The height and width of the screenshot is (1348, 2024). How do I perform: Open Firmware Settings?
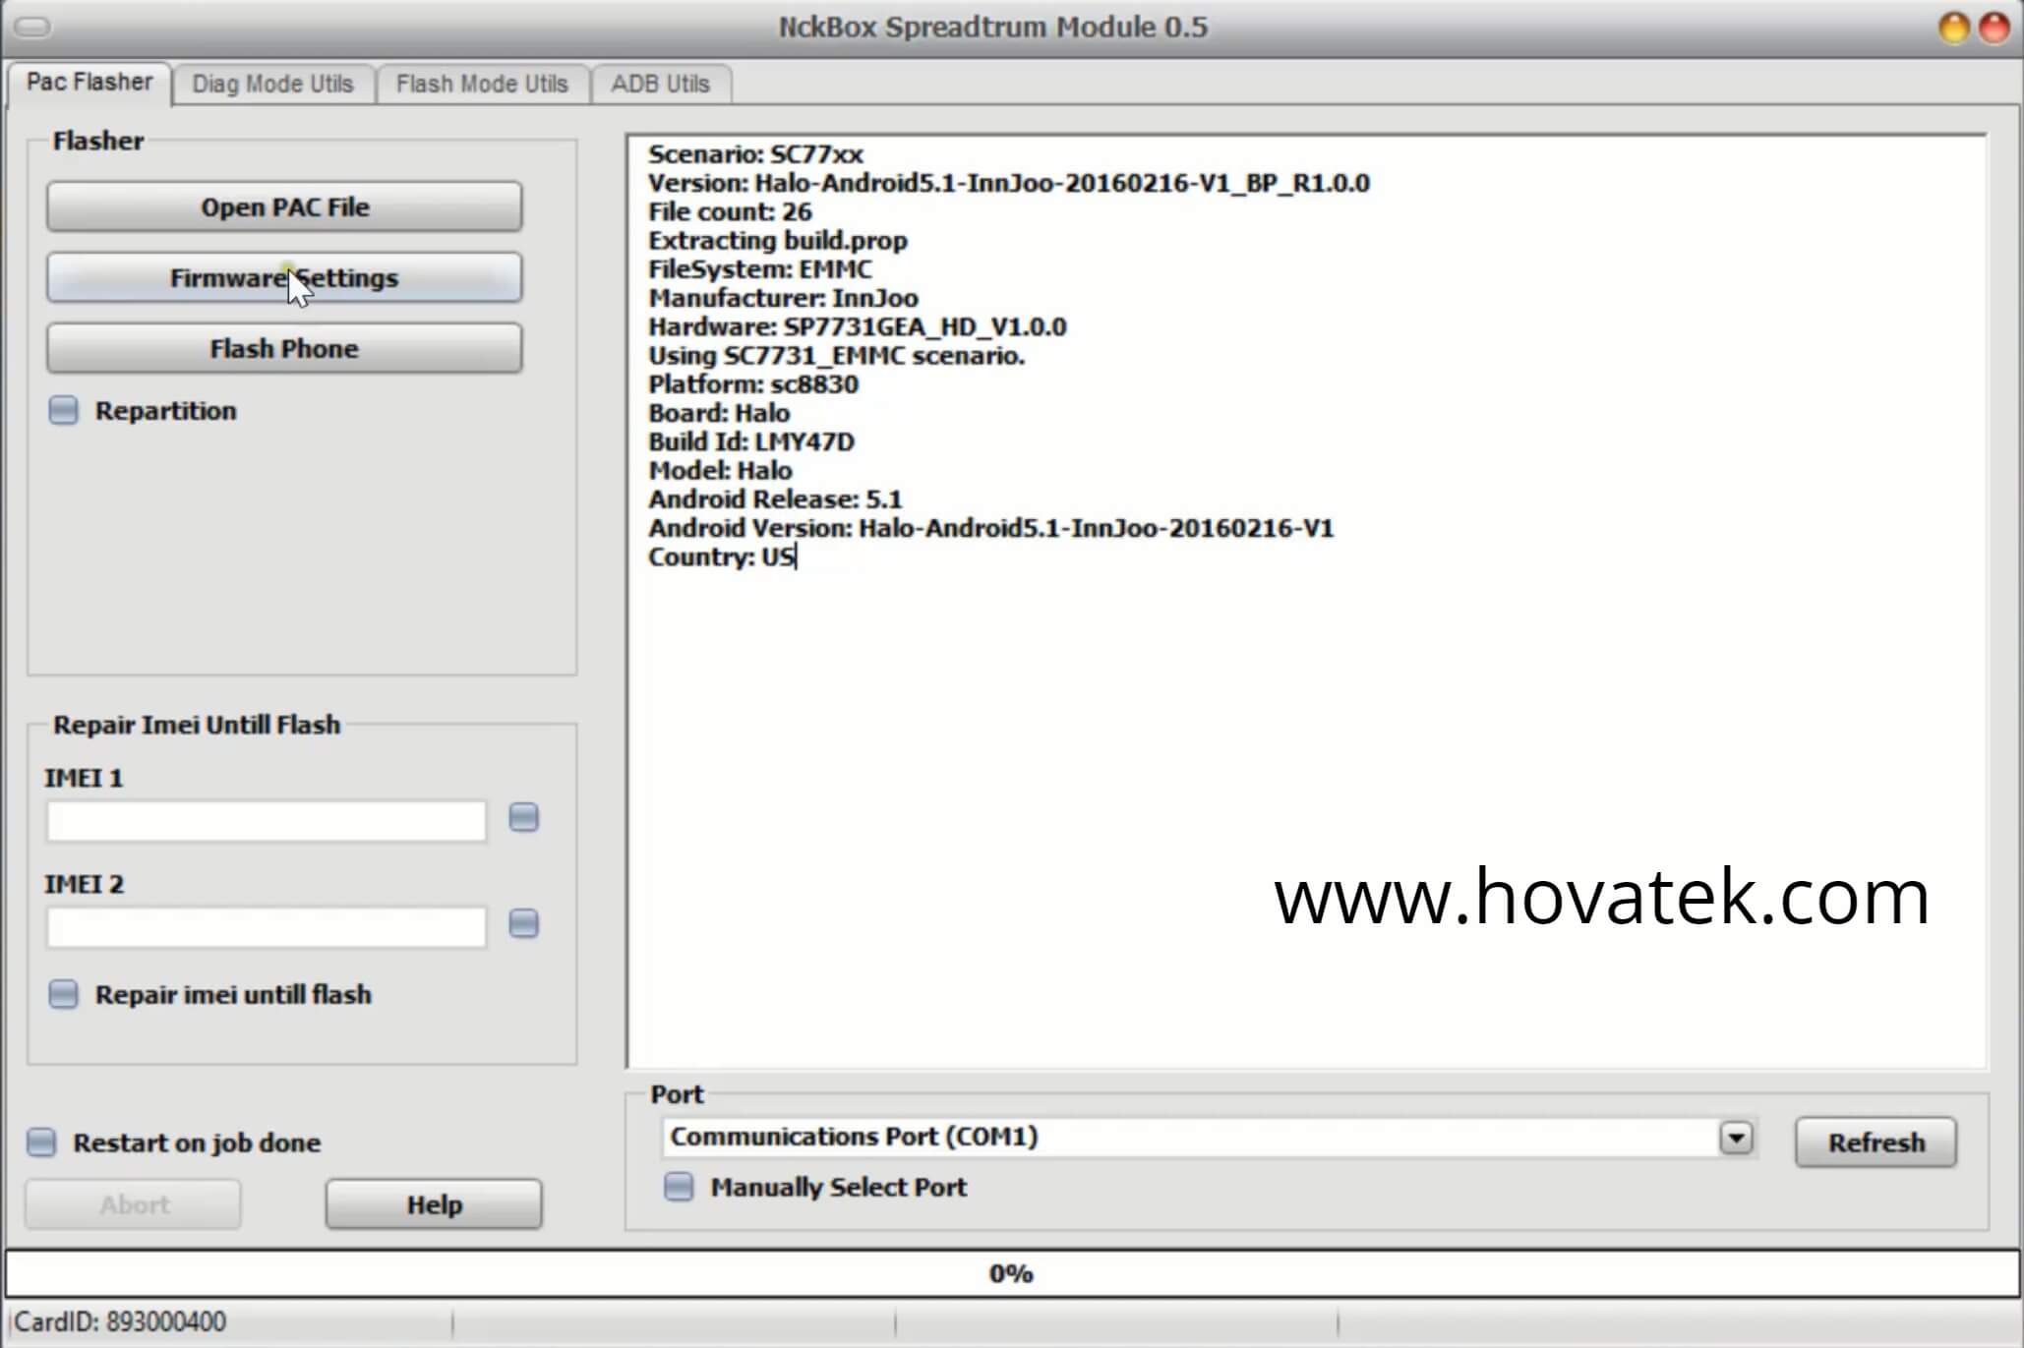click(x=284, y=278)
